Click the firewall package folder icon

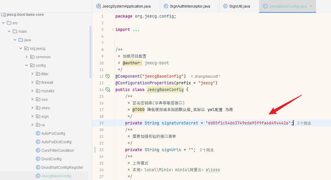click(x=38, y=82)
